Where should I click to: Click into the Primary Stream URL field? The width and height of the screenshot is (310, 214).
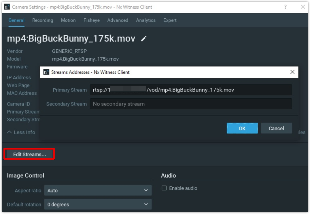(190, 90)
